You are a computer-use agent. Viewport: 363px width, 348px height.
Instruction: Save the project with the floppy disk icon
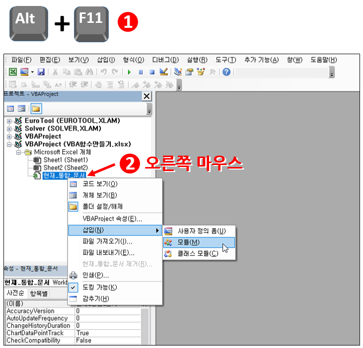pos(41,72)
